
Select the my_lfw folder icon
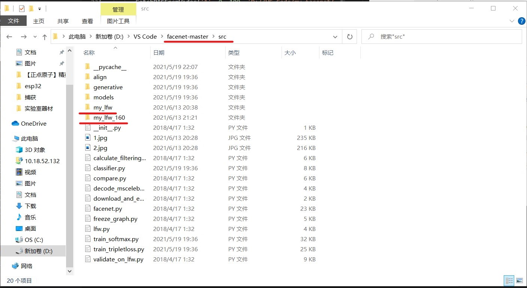point(87,107)
